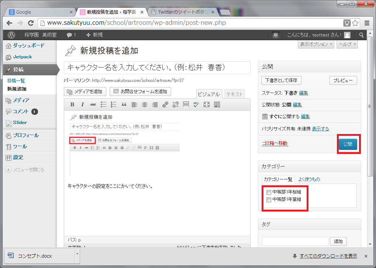Expand the ヘルプ dropdown
The width and height of the screenshot is (376, 268).
tap(347, 44)
